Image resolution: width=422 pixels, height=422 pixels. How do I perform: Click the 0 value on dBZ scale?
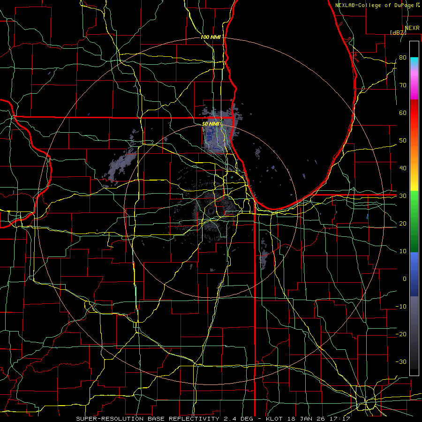[x=405, y=279]
